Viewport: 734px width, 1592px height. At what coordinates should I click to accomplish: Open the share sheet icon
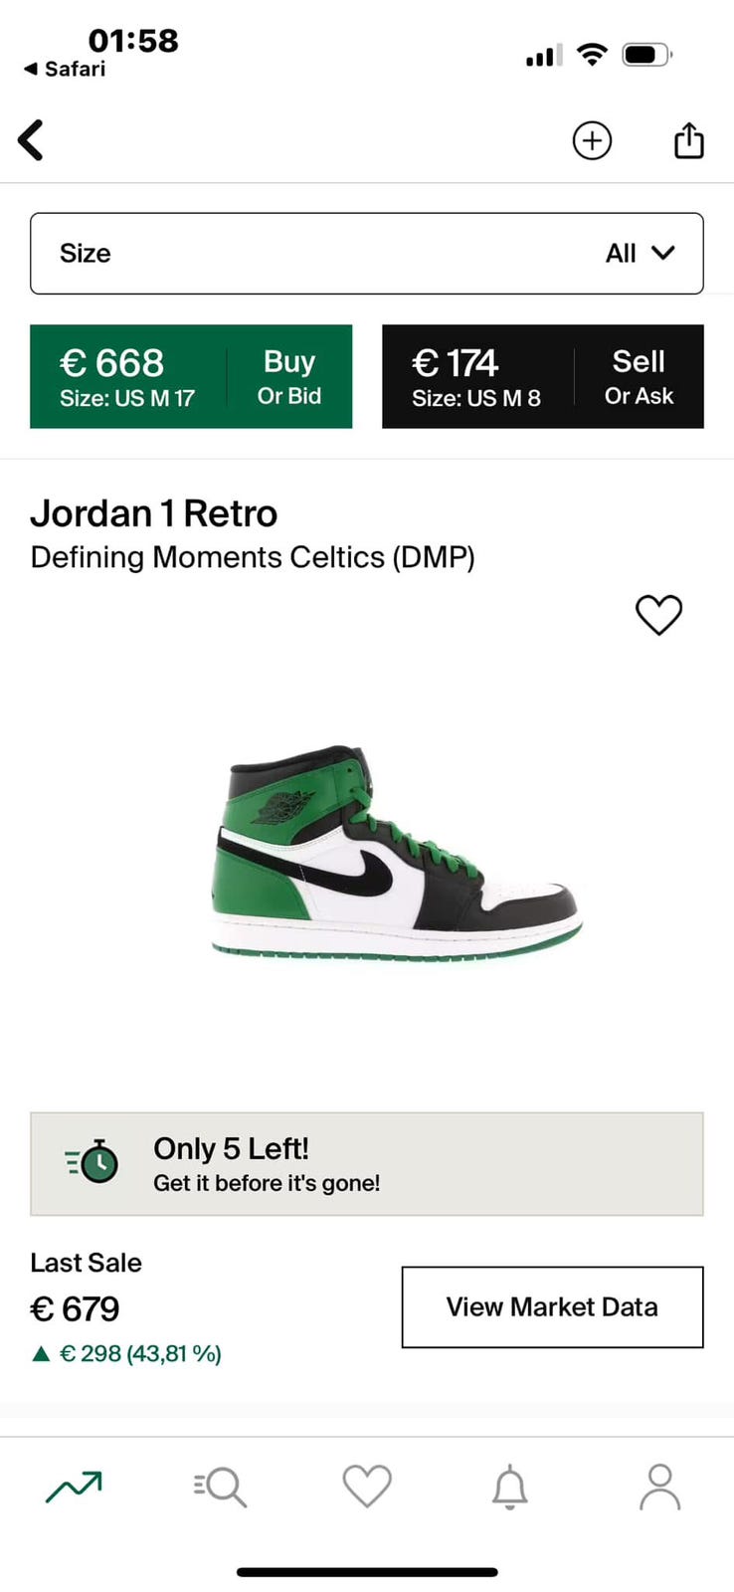point(688,140)
